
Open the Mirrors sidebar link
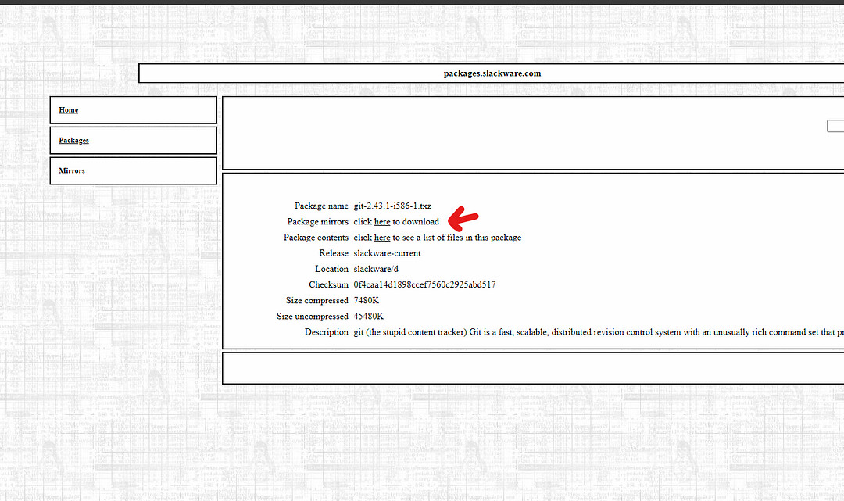pos(72,170)
